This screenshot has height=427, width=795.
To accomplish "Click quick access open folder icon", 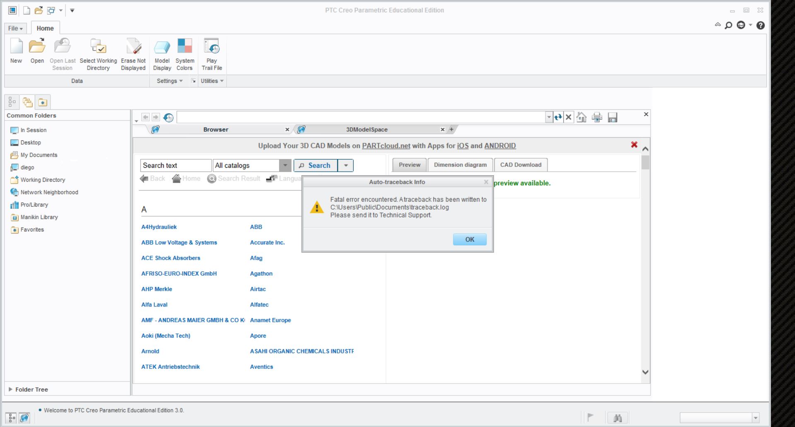I will pyautogui.click(x=39, y=10).
